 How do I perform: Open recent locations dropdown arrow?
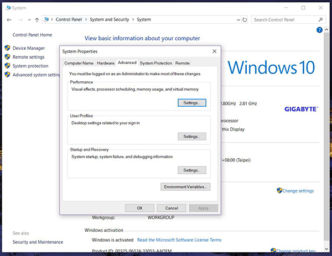(x=29, y=20)
